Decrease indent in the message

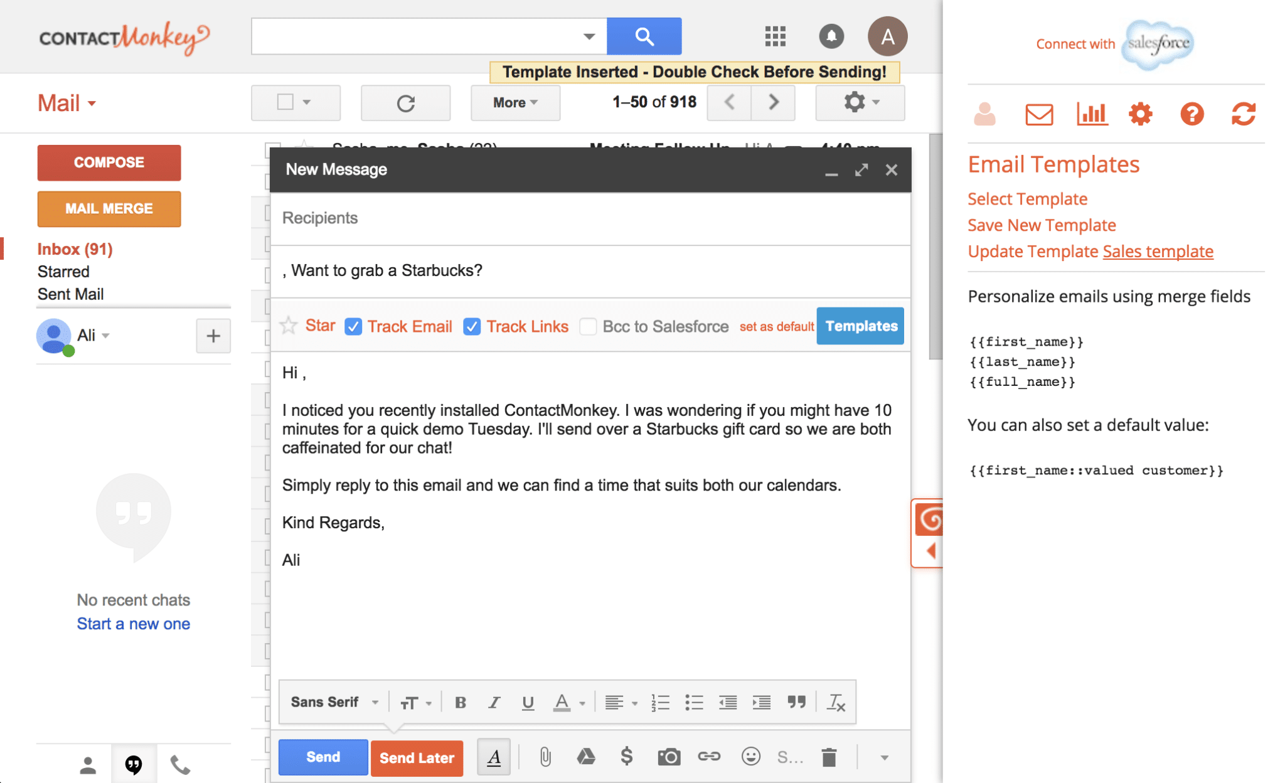coord(728,703)
